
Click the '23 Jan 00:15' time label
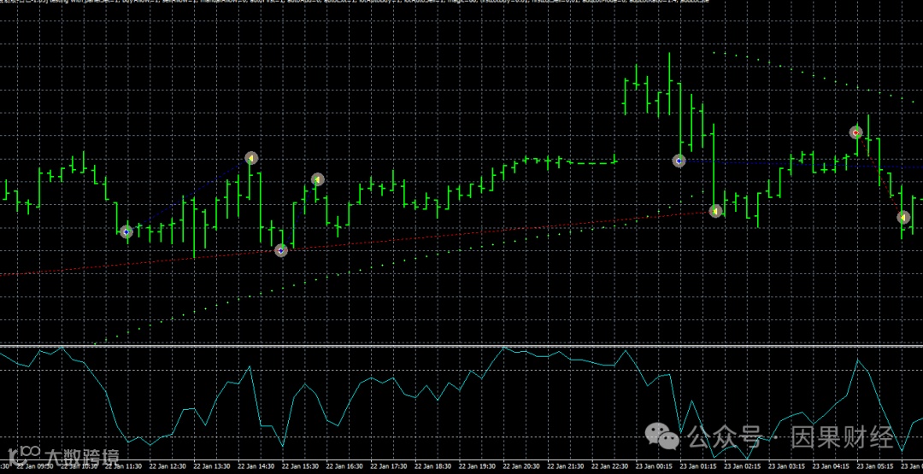654,466
